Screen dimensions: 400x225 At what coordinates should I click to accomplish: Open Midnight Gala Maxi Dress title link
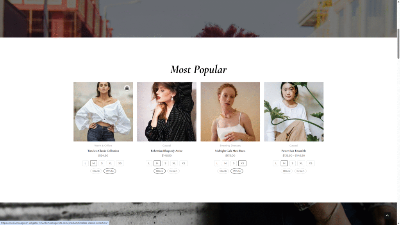click(230, 151)
